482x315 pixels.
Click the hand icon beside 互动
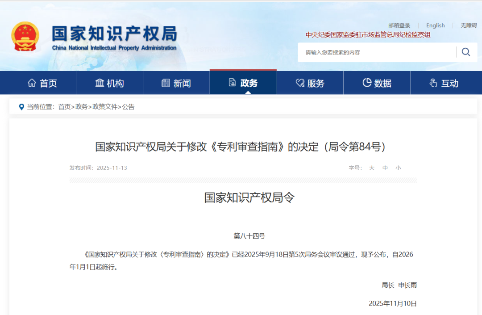point(433,83)
